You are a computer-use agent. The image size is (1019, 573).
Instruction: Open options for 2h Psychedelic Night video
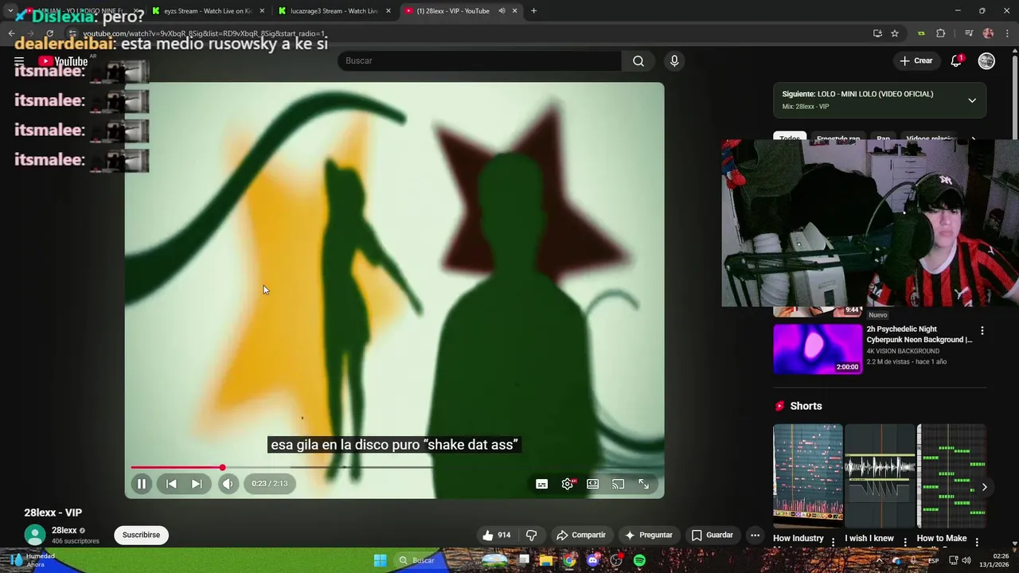tap(982, 330)
